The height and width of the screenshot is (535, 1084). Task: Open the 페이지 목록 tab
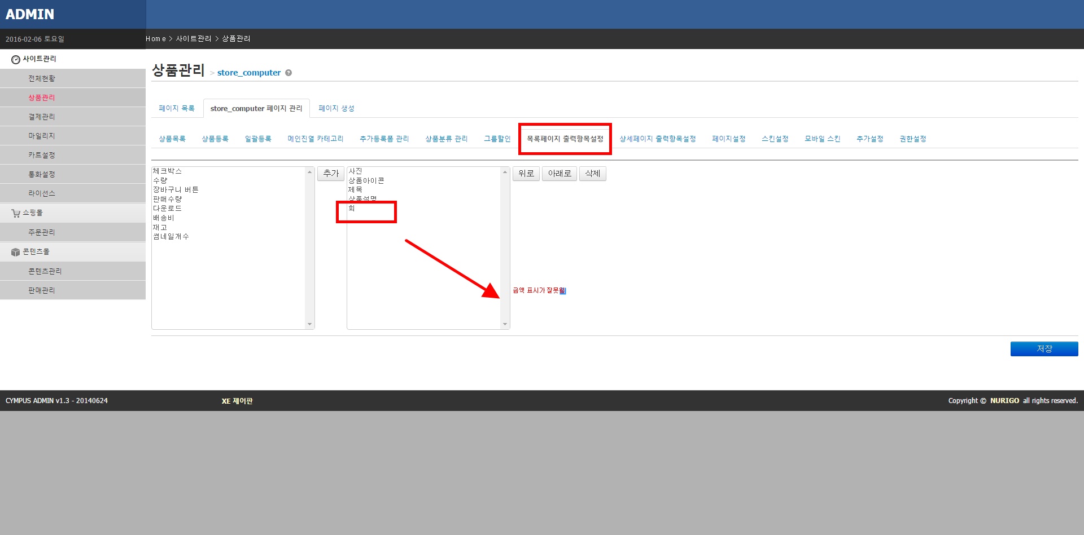point(177,108)
